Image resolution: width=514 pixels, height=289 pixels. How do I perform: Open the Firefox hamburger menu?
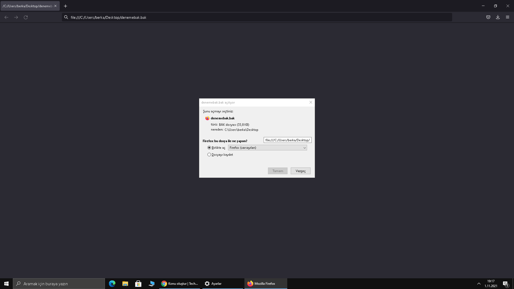click(x=507, y=17)
